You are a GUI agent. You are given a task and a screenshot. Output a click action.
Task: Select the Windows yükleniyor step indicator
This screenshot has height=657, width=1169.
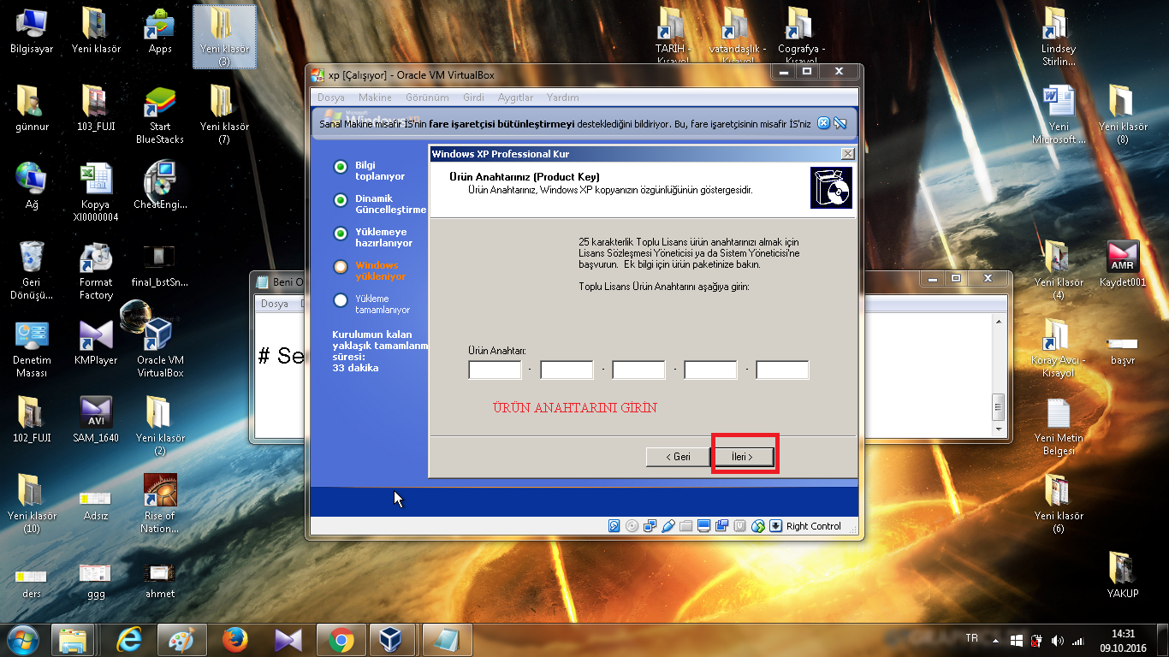coord(341,267)
